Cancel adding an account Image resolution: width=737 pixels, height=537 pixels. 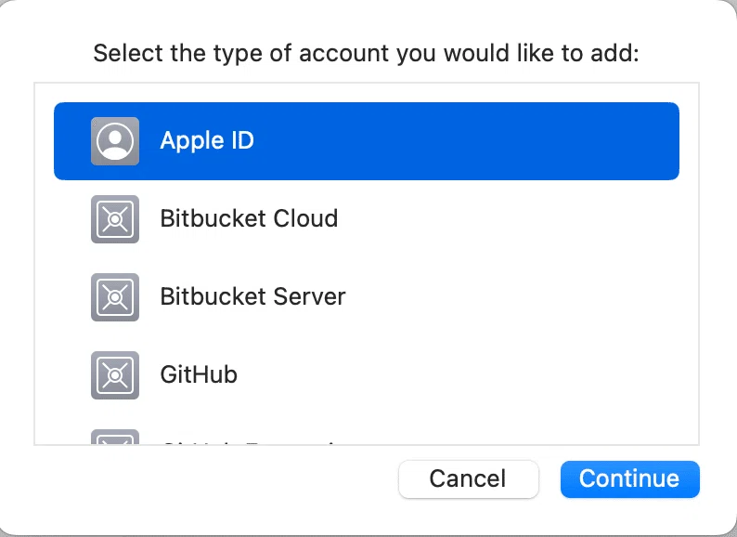pos(468,479)
